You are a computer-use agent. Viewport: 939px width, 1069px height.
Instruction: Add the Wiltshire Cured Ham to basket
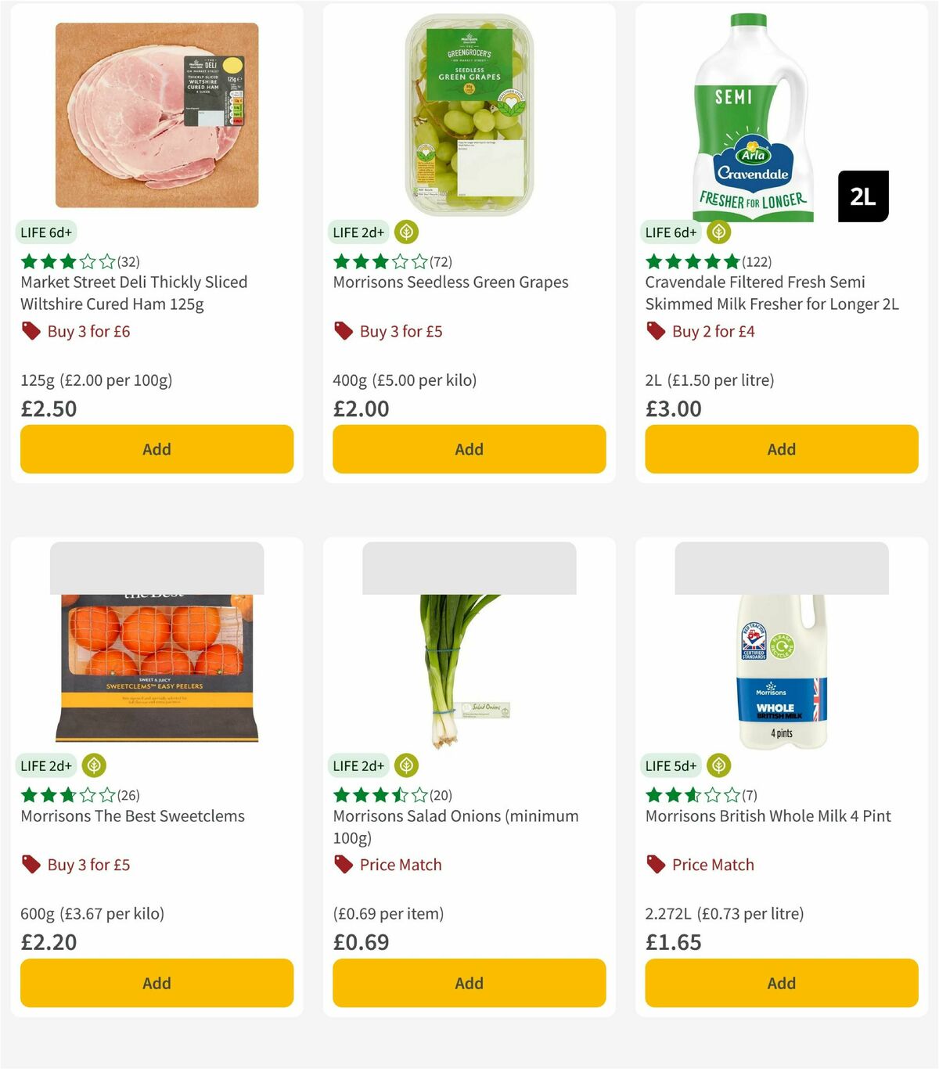(156, 449)
